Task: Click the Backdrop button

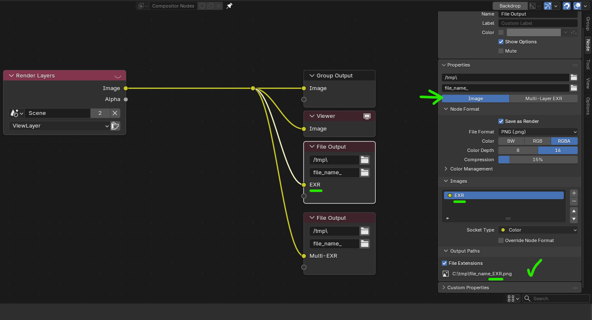Action: (510, 6)
